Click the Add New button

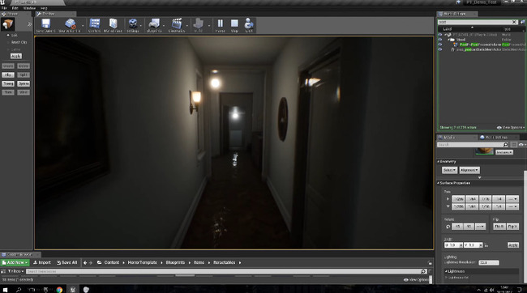pos(15,262)
